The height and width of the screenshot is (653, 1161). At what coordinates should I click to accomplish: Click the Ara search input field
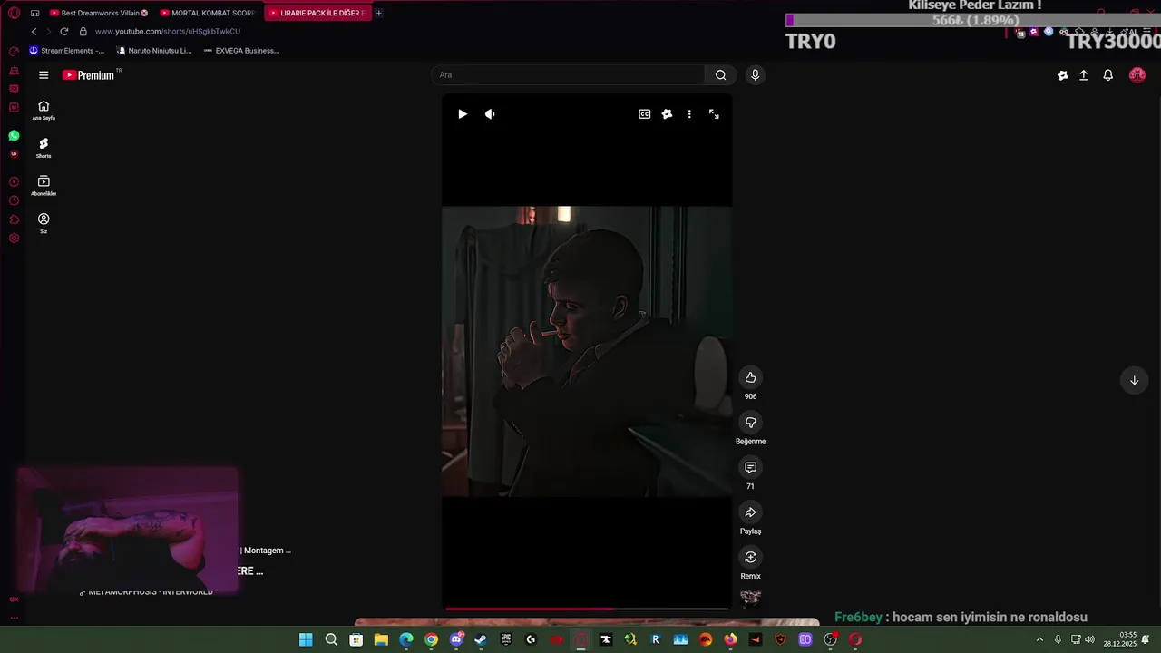(x=569, y=75)
